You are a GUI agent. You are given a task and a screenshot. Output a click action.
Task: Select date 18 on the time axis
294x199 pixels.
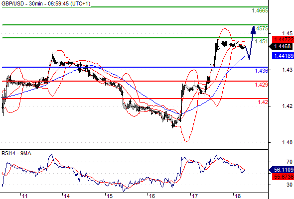pos(237,196)
